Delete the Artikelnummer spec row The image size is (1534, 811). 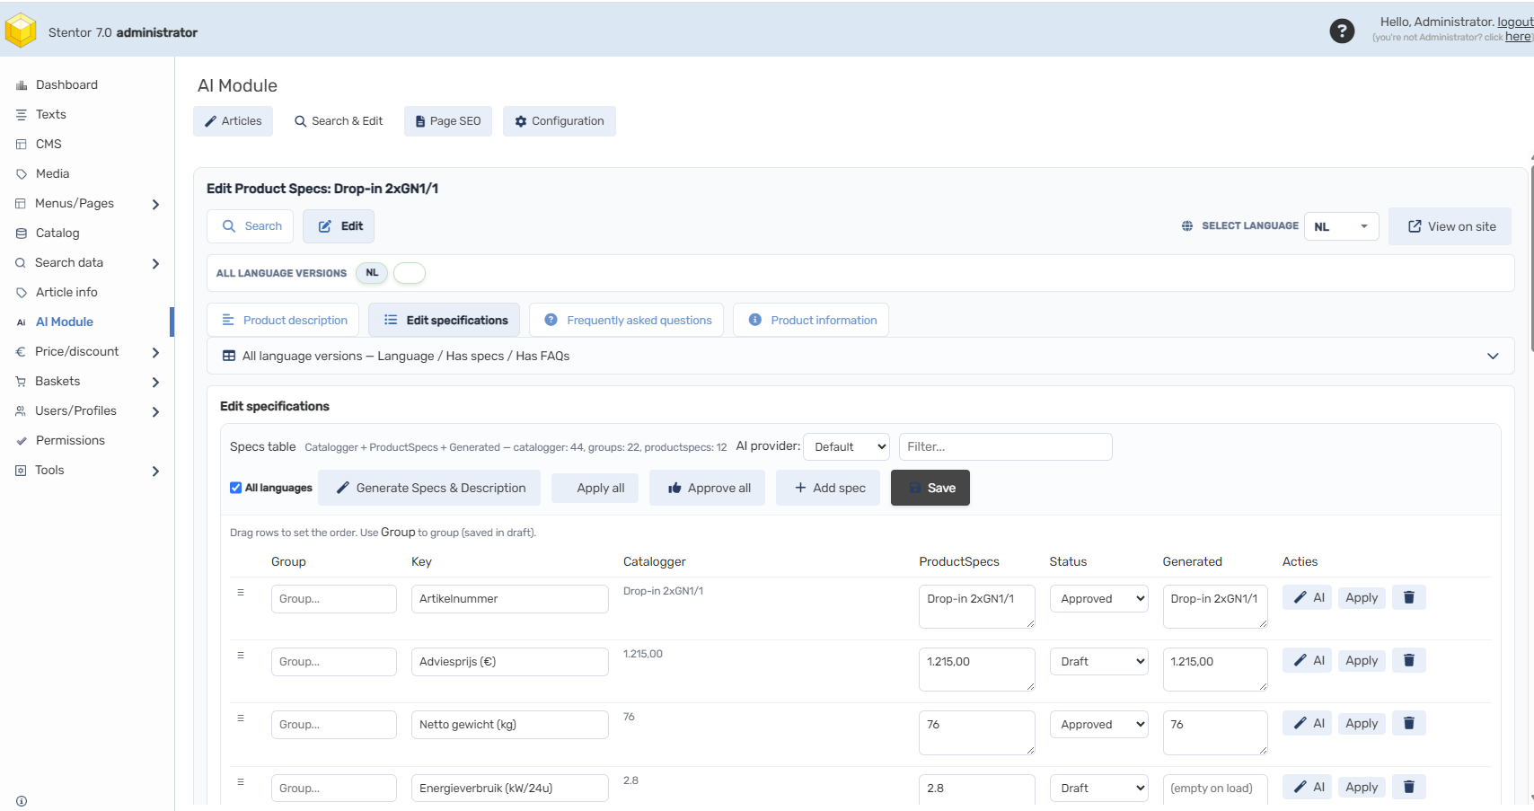(1409, 597)
